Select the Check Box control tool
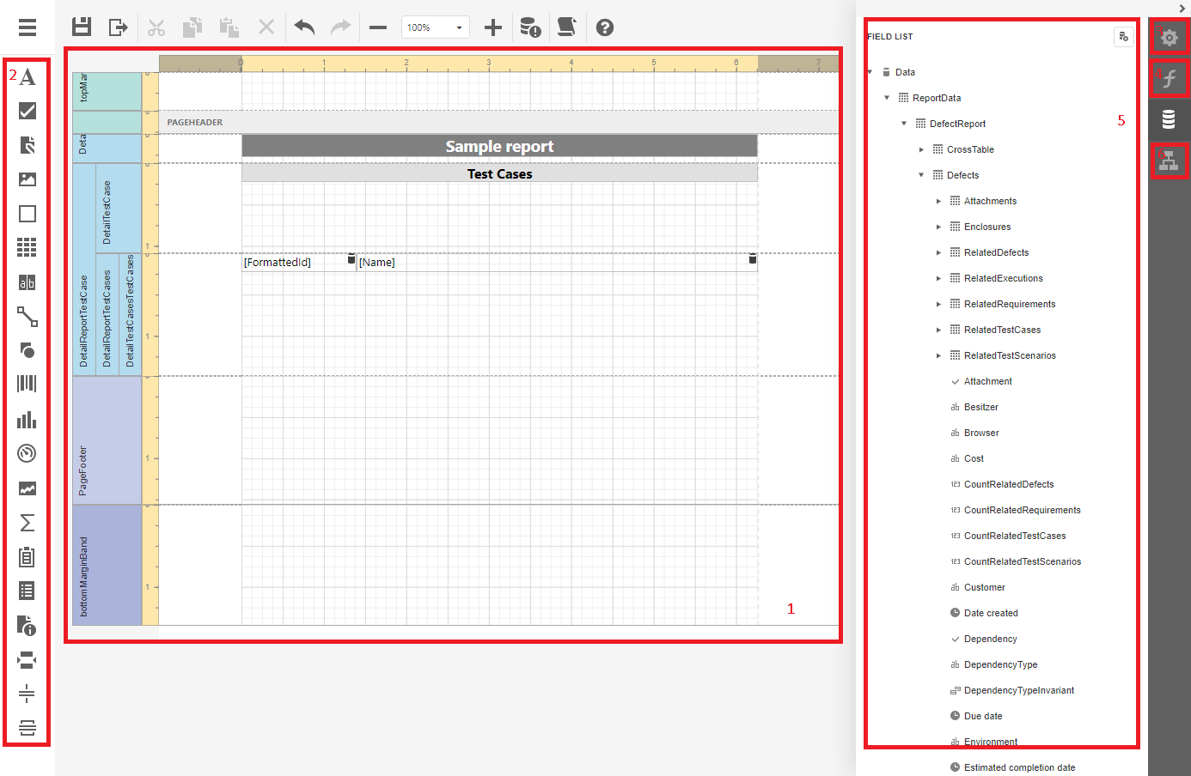Viewport: 1191px width, 776px height. 27,111
